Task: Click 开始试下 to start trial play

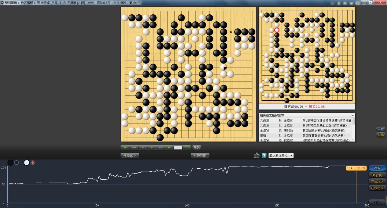Action: tap(130, 155)
